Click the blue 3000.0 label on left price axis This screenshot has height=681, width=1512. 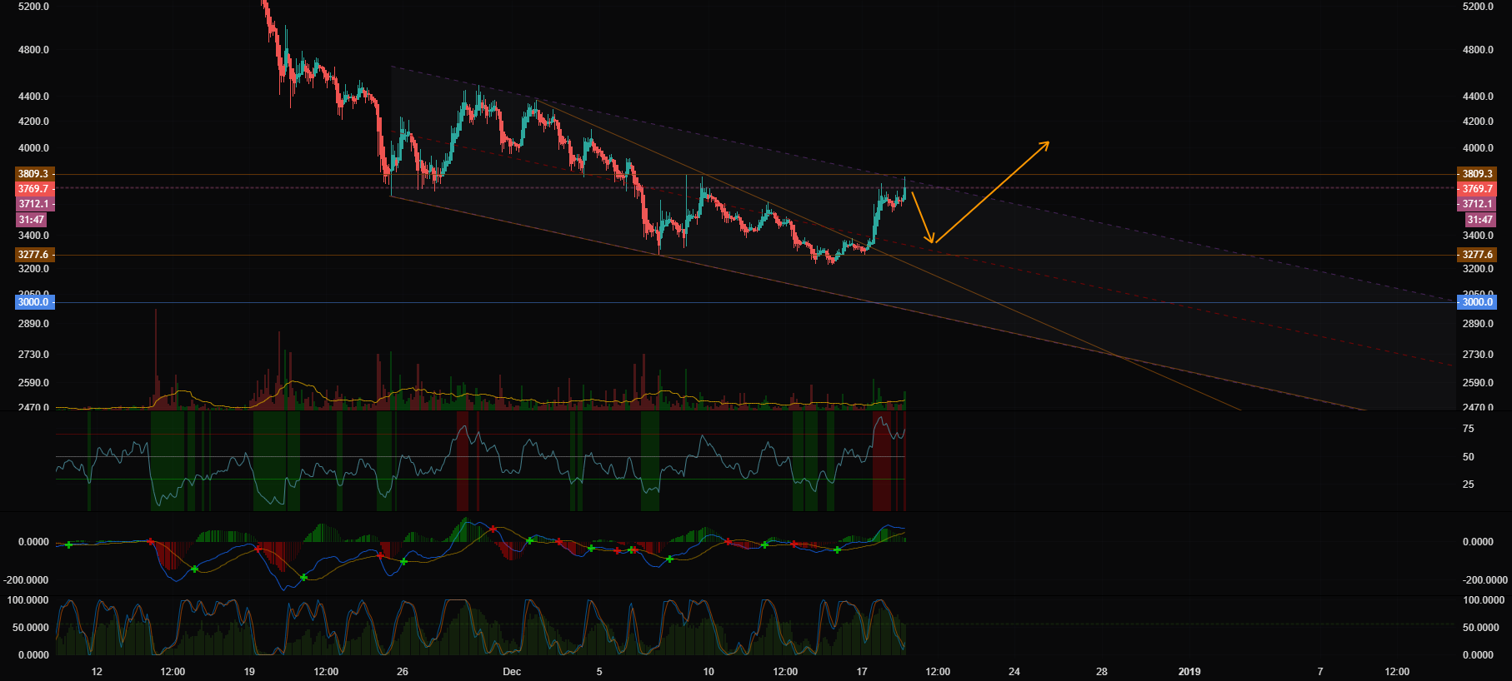point(34,302)
